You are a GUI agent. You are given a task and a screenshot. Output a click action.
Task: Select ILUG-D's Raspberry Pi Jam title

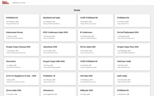pos(21,76)
